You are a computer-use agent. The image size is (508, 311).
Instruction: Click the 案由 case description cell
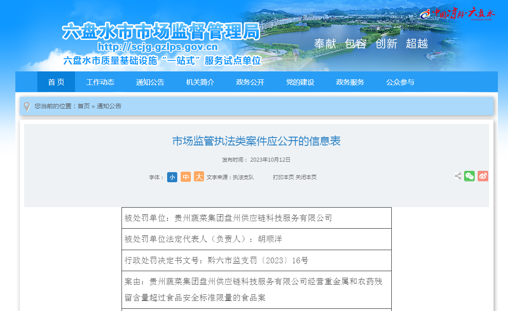click(257, 290)
